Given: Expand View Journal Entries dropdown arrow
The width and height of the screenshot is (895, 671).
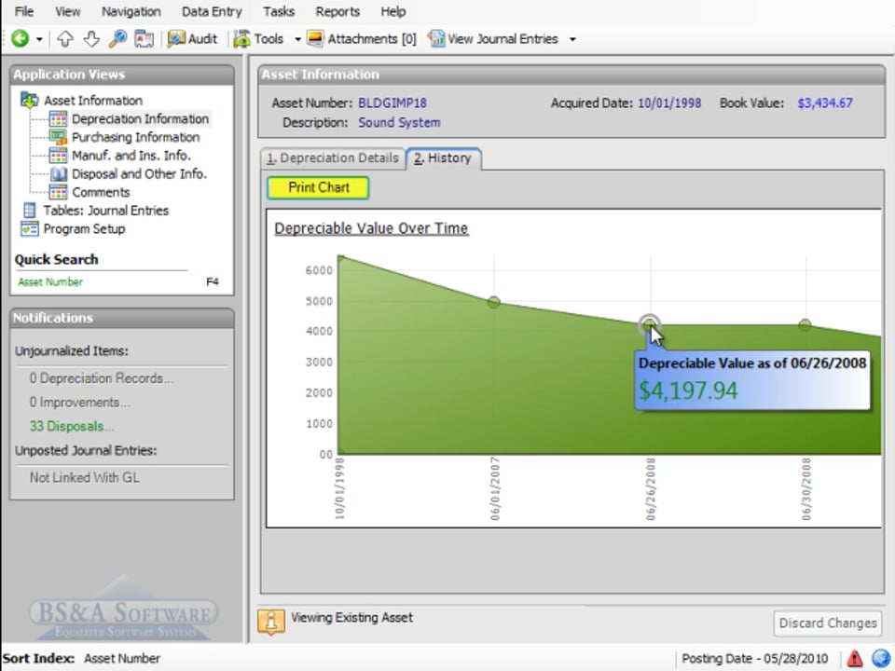Looking at the screenshot, I should [x=572, y=39].
